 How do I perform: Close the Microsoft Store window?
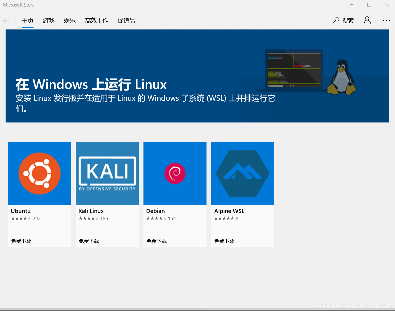click(387, 5)
